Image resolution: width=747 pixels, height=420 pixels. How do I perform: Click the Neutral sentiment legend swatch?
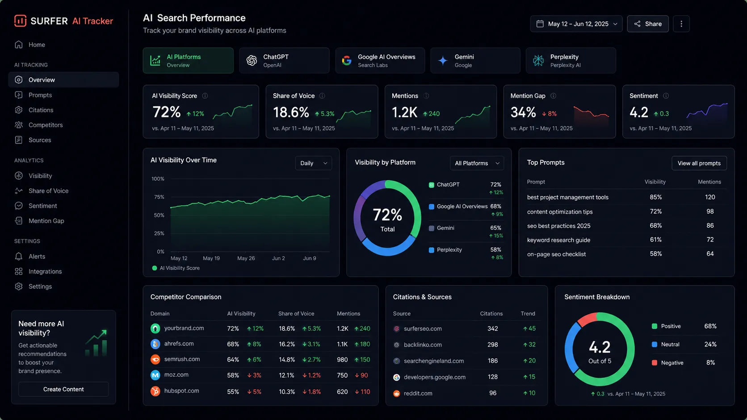click(655, 345)
